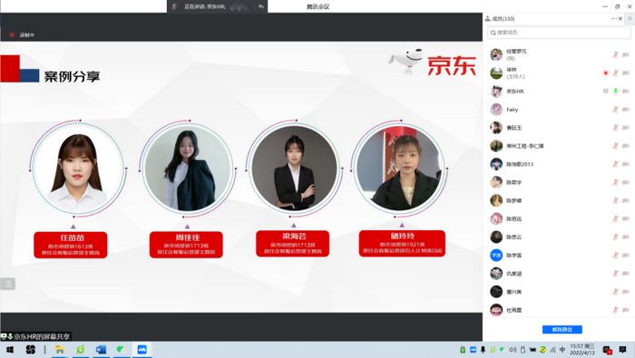Image resolution: width=635 pixels, height=358 pixels.
Task: Toggle microphone icon for 京东HR
Action: coord(616,91)
